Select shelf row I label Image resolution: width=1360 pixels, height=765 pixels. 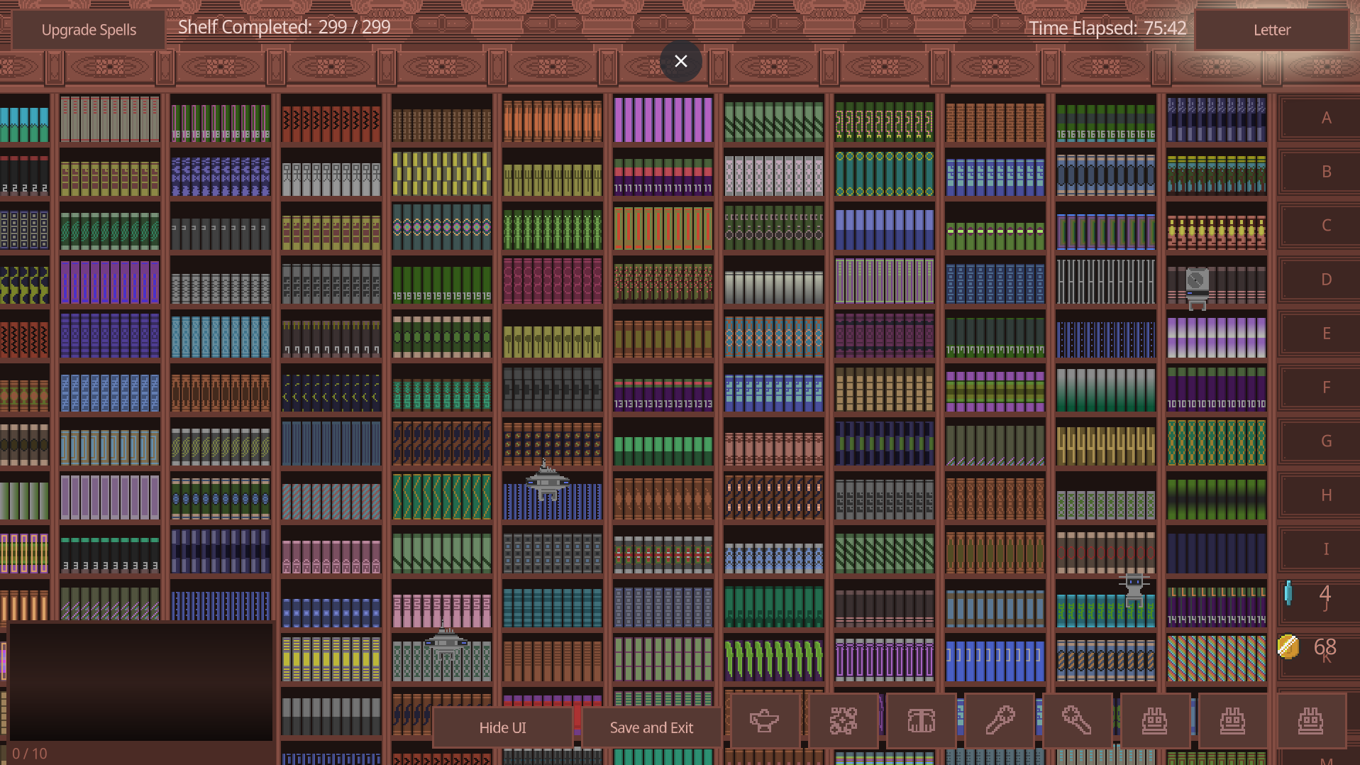(1326, 549)
